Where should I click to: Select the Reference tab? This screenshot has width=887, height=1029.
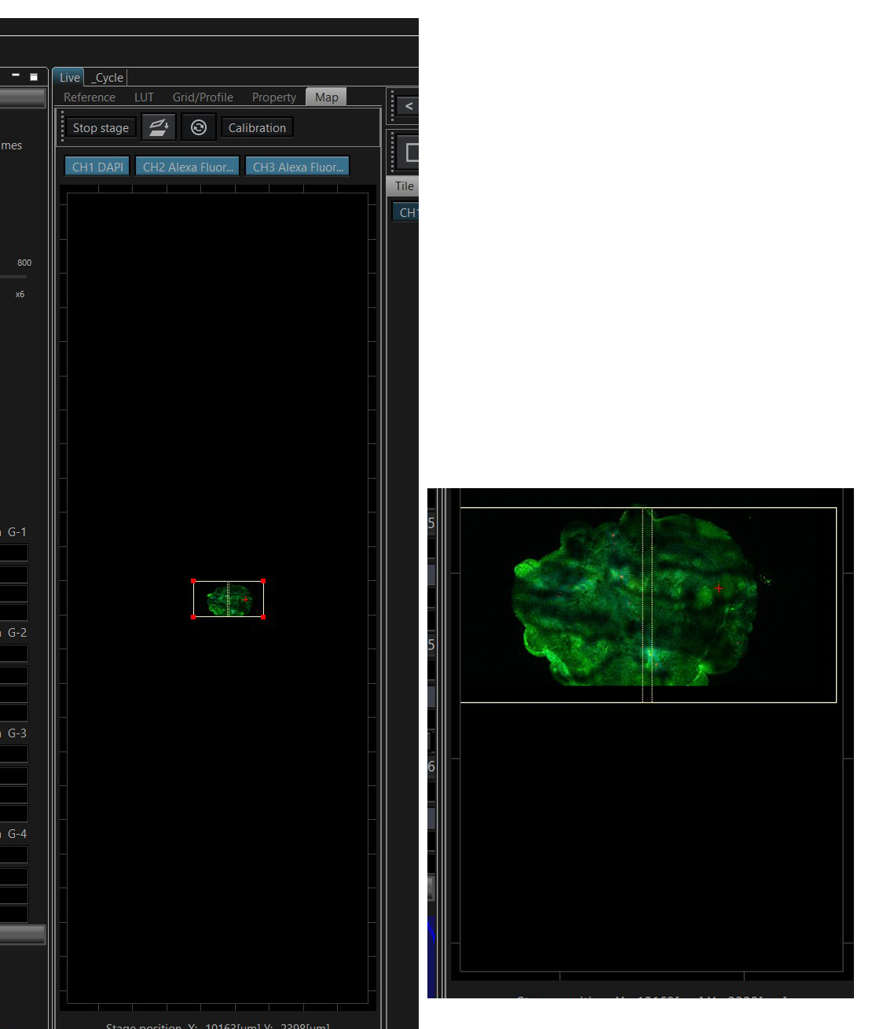(x=90, y=97)
